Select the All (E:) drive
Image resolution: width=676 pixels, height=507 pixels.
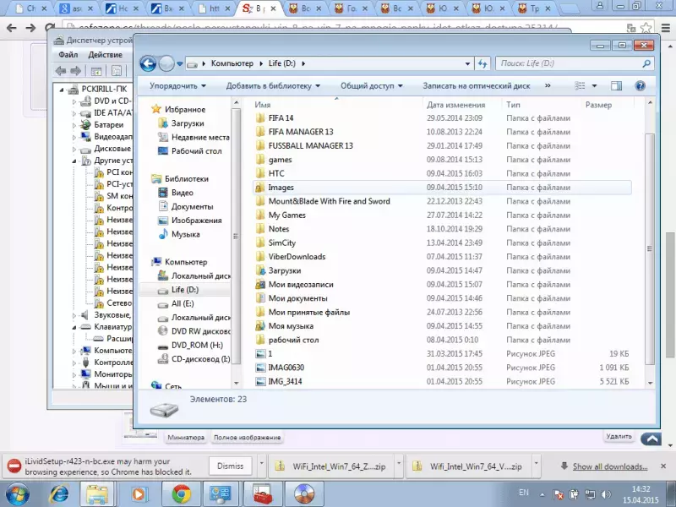pos(183,303)
